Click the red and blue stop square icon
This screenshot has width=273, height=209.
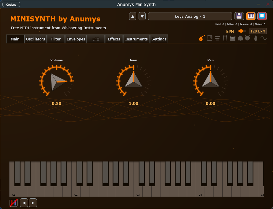(x=262, y=16)
